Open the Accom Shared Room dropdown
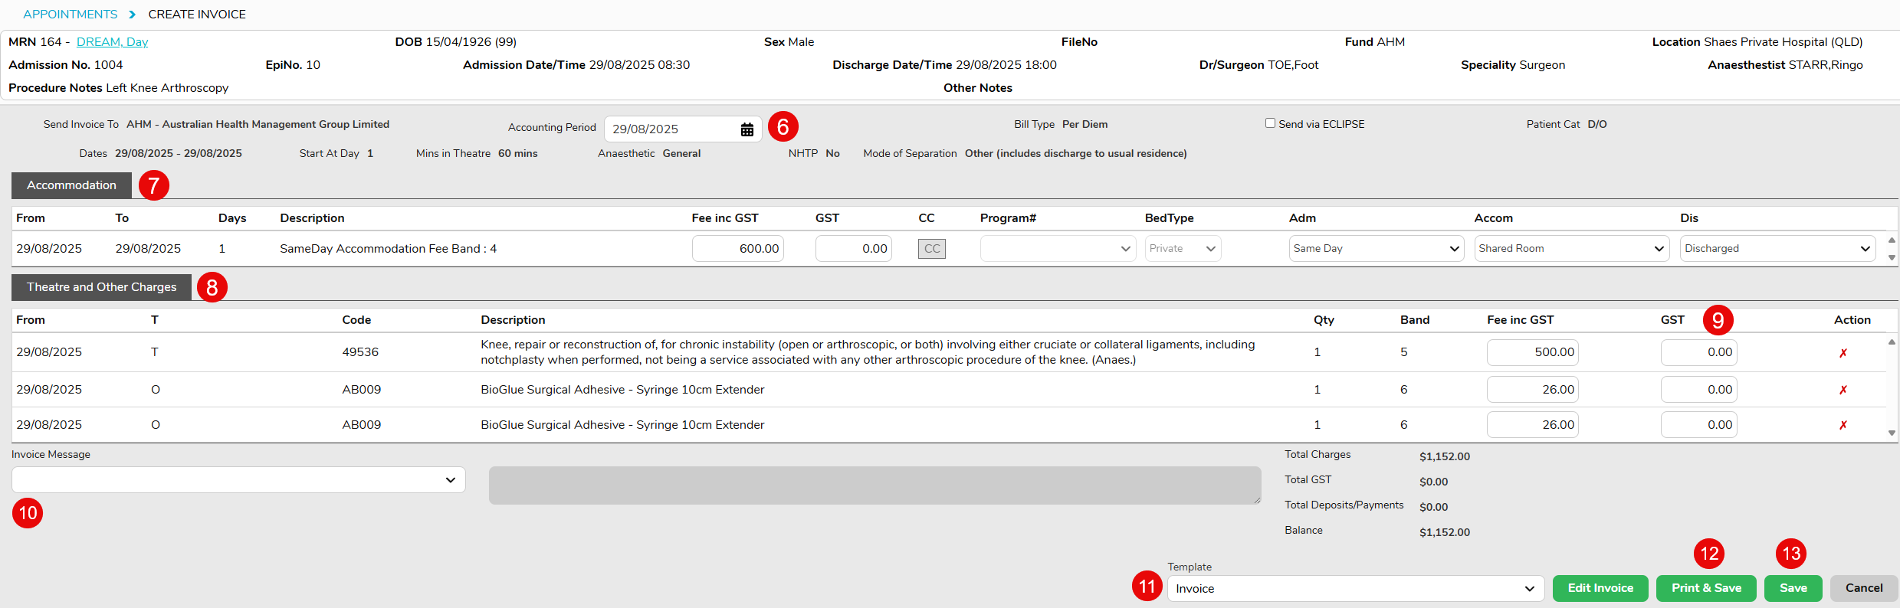Screen dimensions: 1900x608 [x=1571, y=249]
